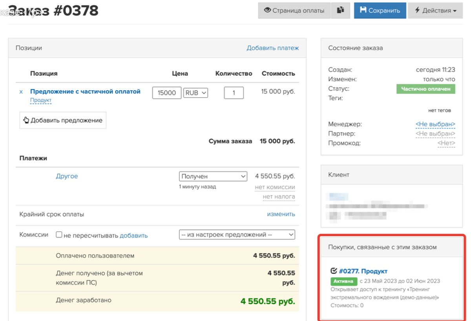
Task: Open purchase #0277. Продукт link
Action: (x=363, y=271)
